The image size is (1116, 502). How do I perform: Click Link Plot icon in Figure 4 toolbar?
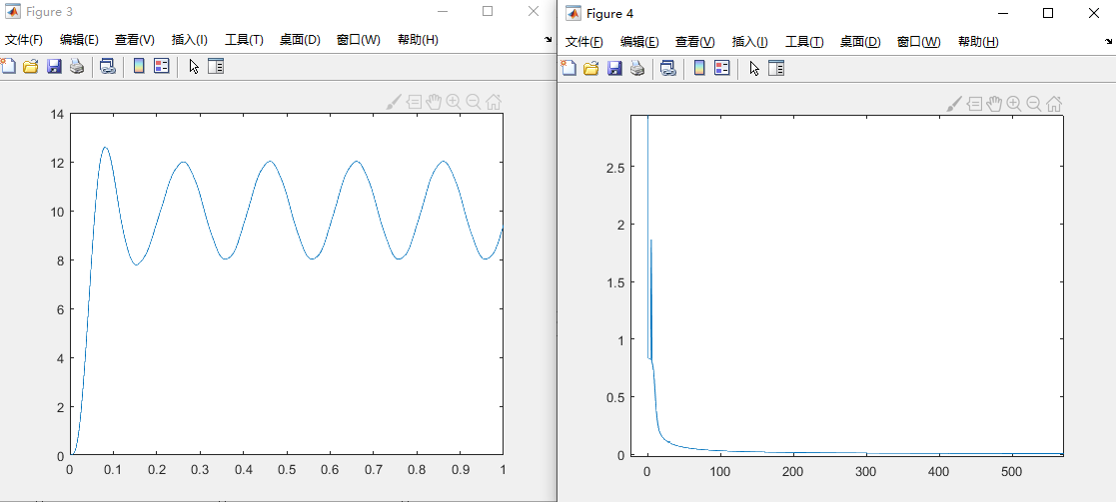[667, 68]
